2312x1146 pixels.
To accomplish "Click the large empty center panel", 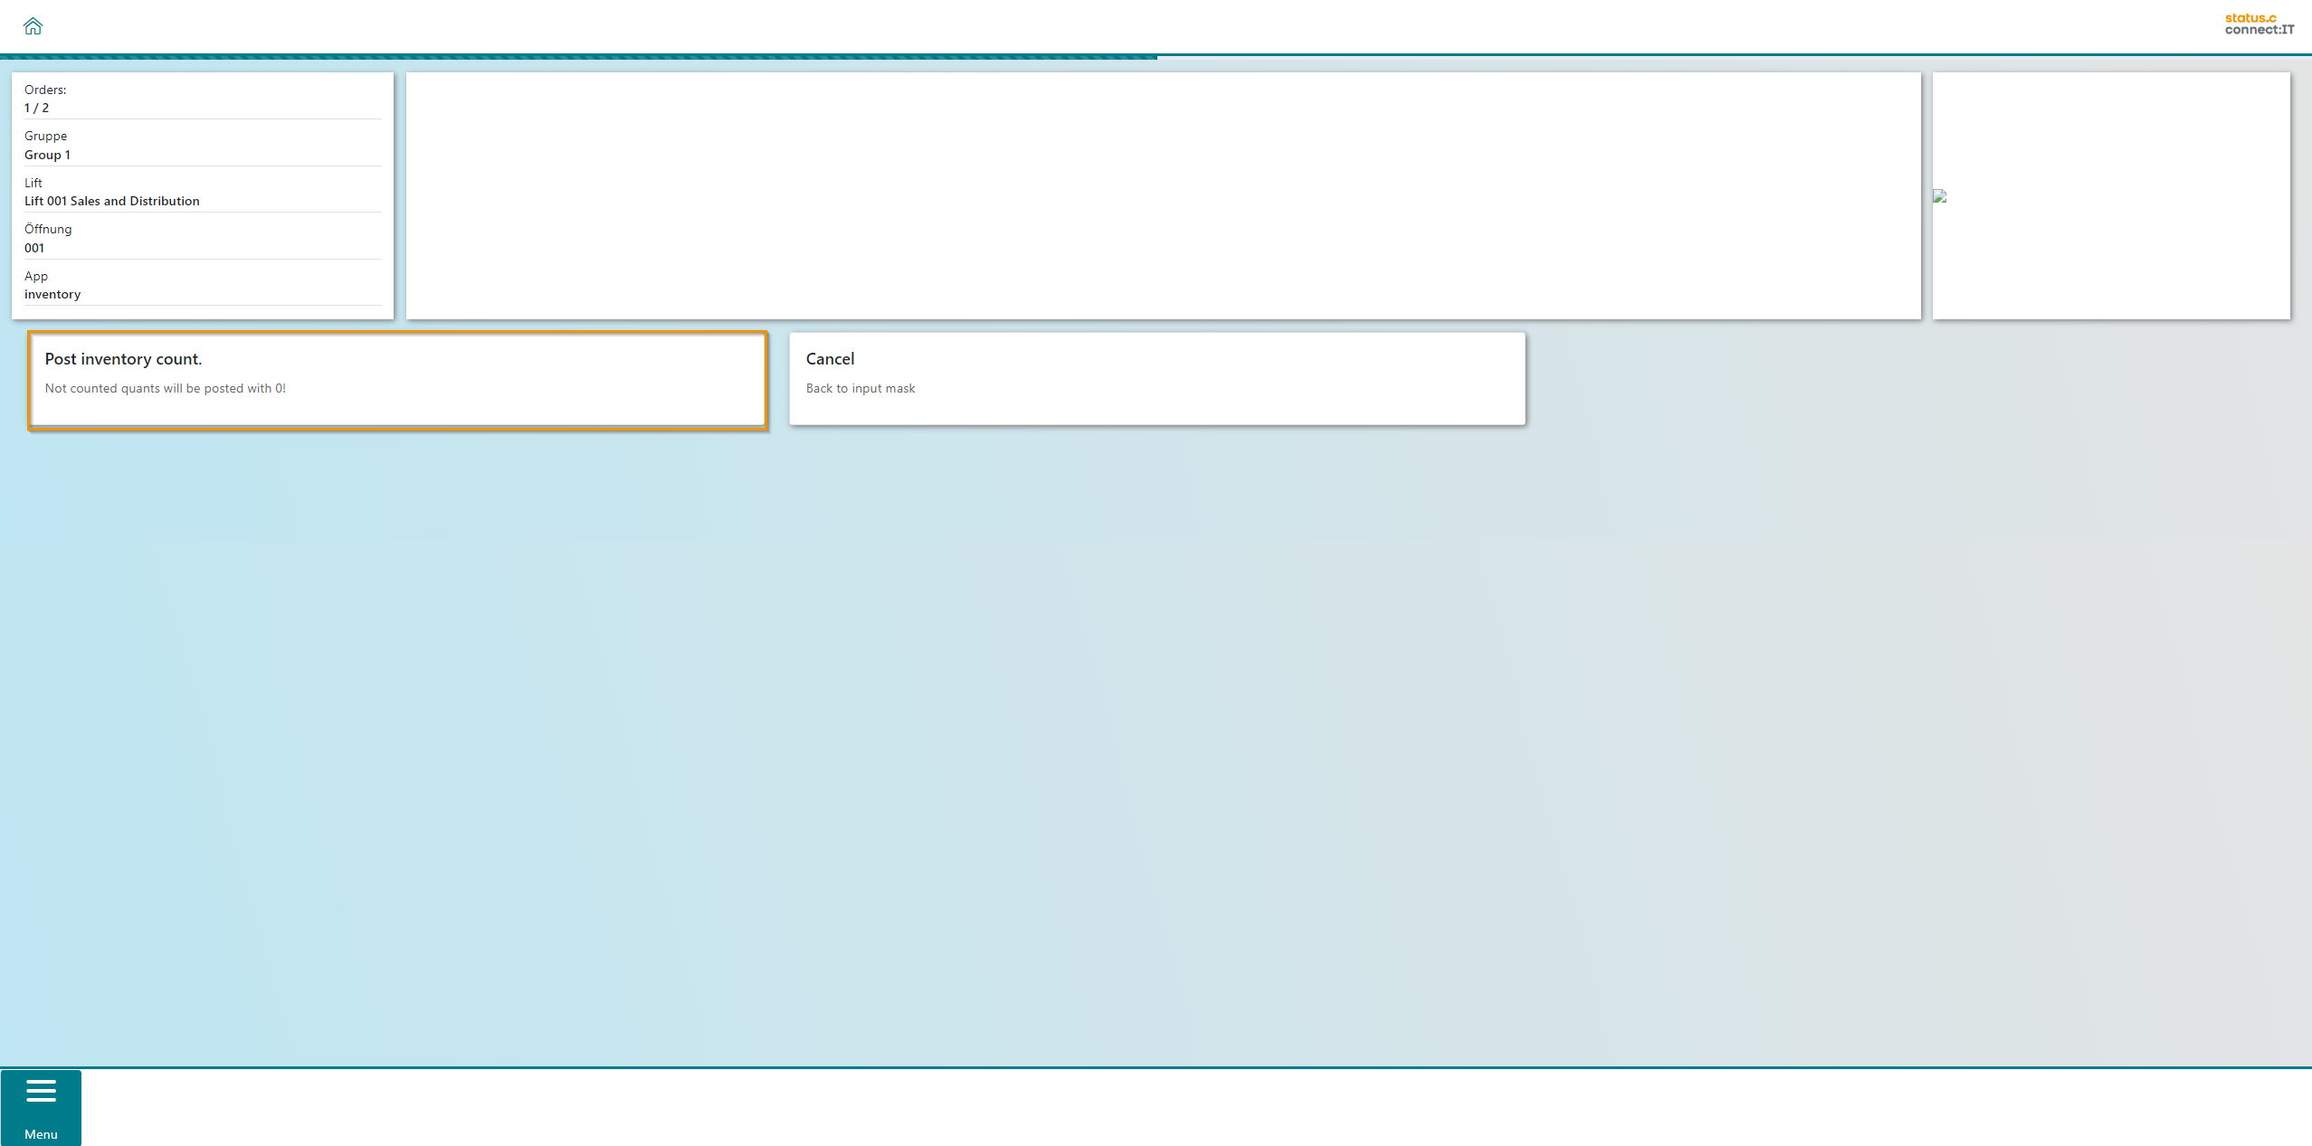I will pos(1163,195).
